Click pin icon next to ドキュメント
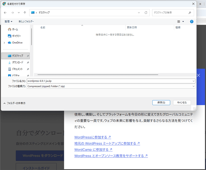Image resolution: width=206 pixels, height=170 pixels. pyautogui.click(x=28, y=69)
